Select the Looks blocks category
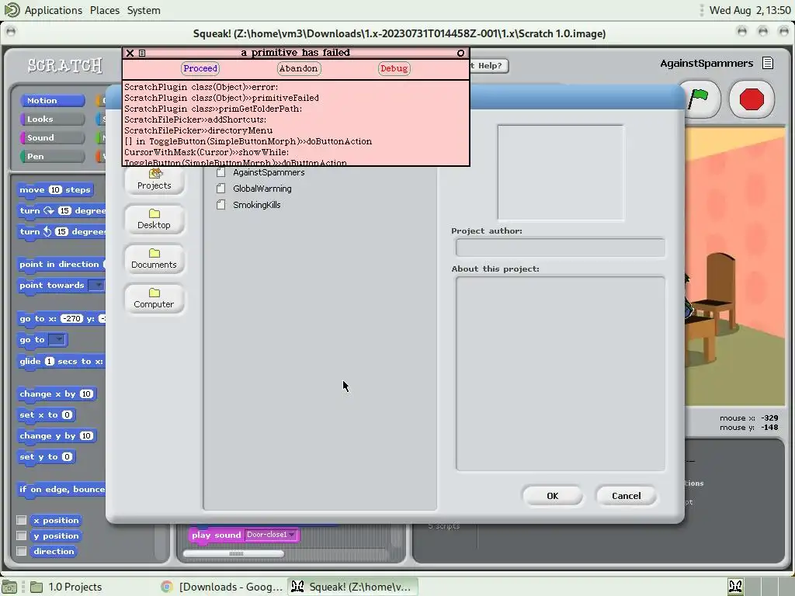The image size is (795, 596). click(52, 119)
